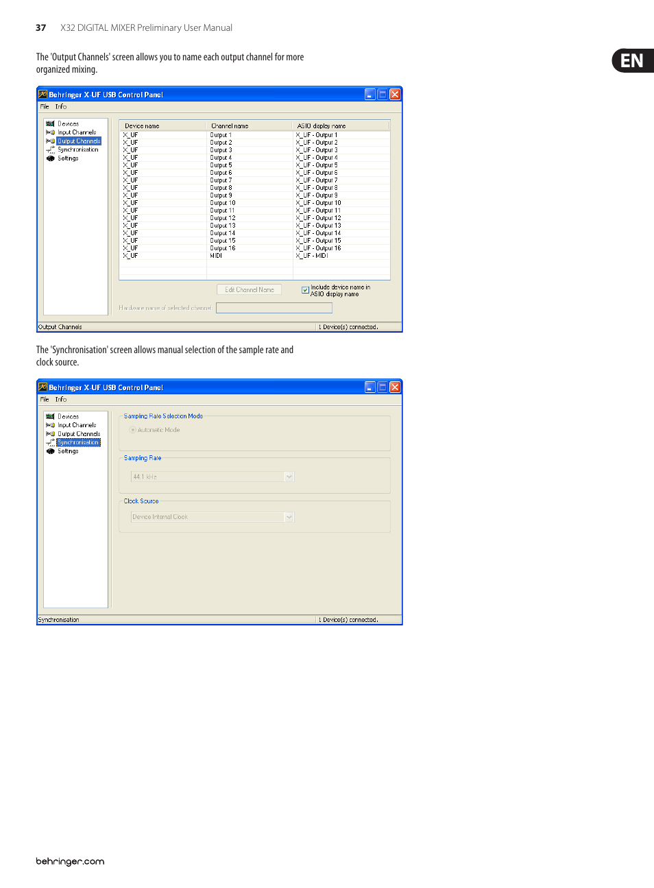The width and height of the screenshot is (654, 888).
Task: Click the ASIO display name column header
Action: [341, 126]
